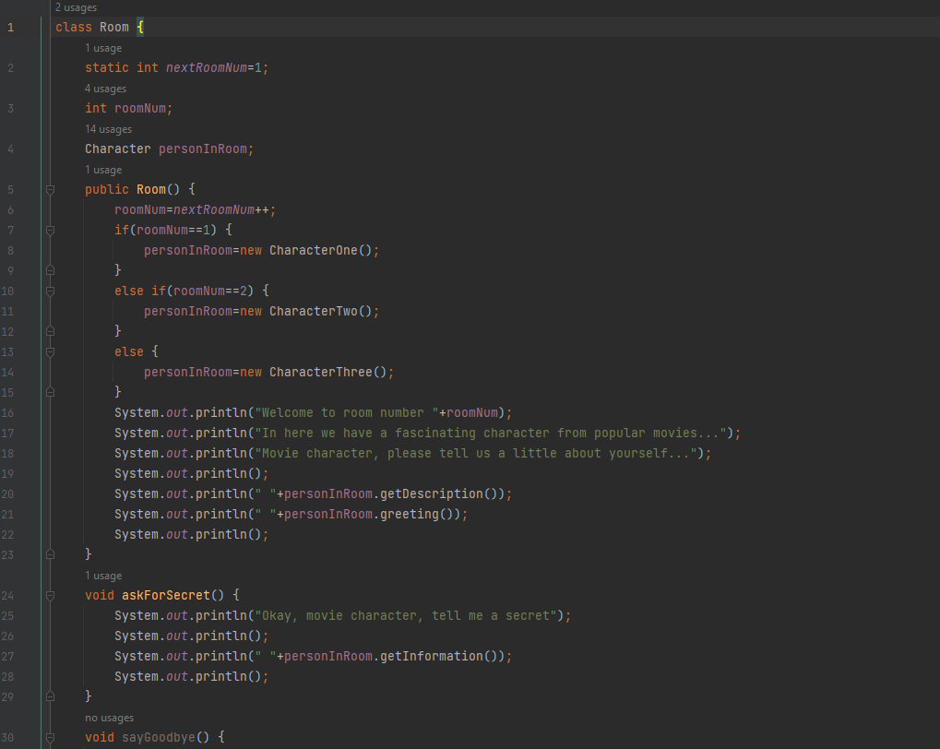Click line number 1 in the gutter
The width and height of the screenshot is (940, 749).
point(10,28)
